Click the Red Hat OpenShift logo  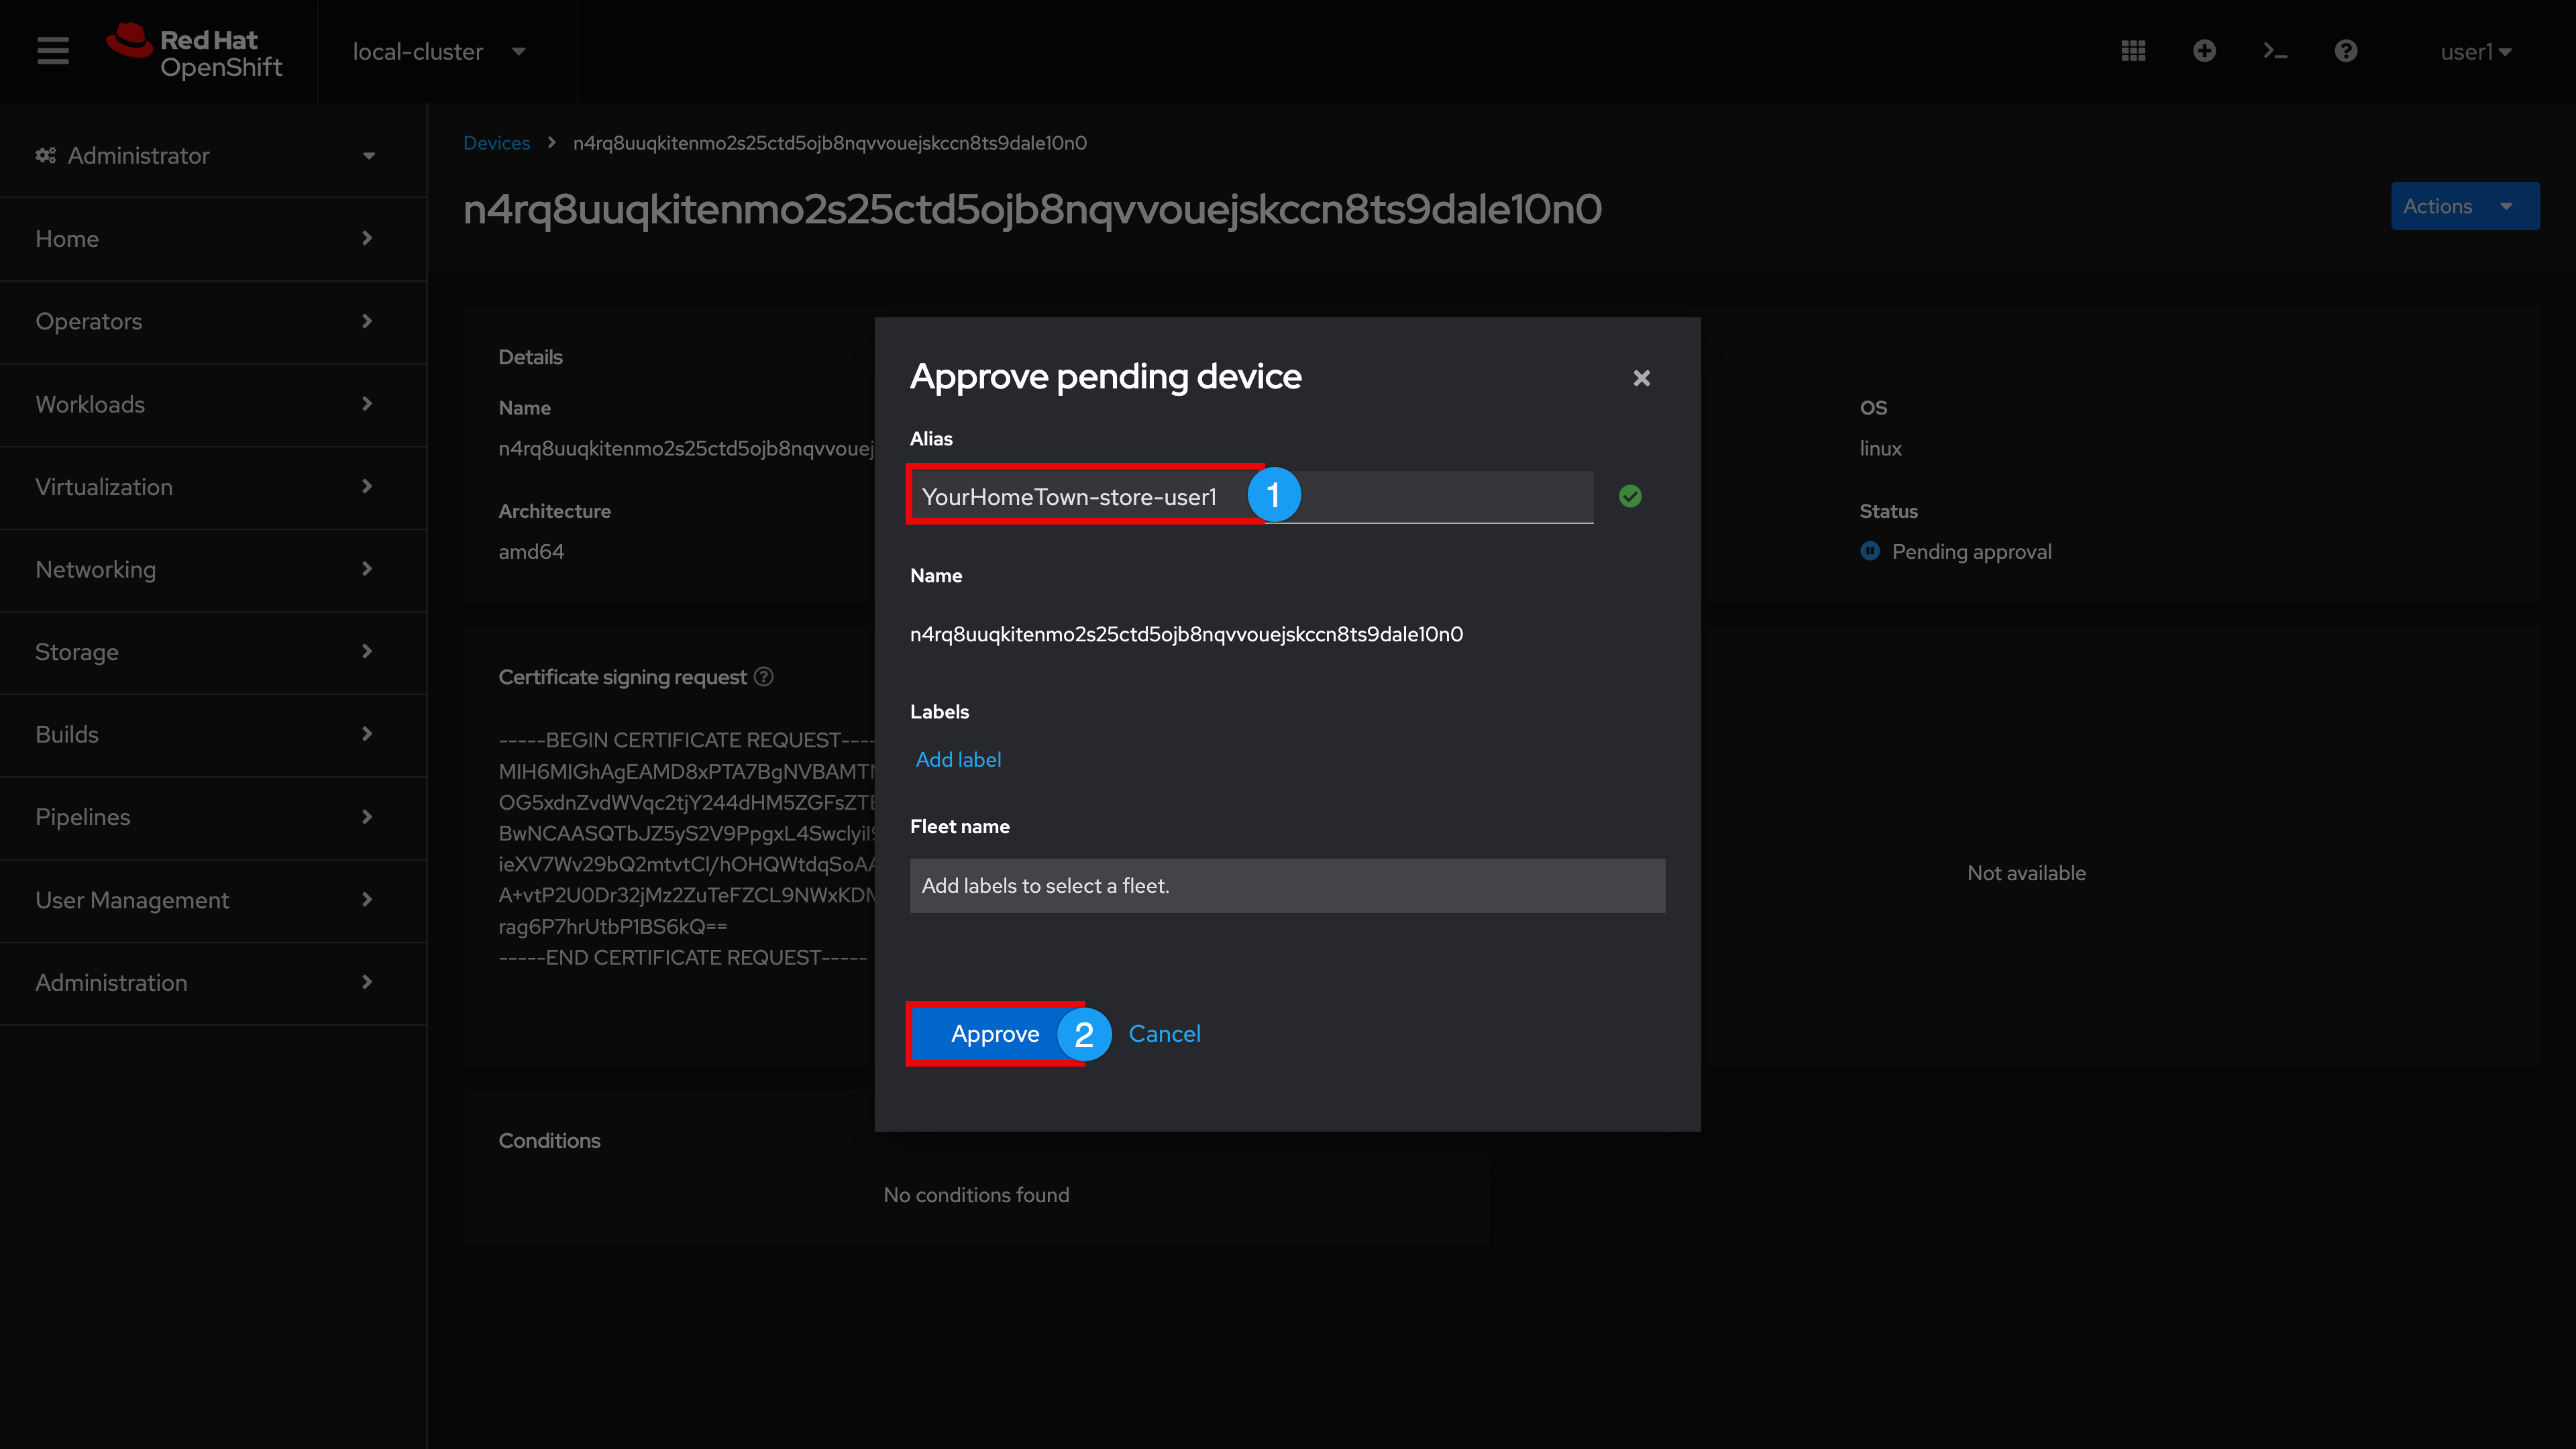point(195,52)
